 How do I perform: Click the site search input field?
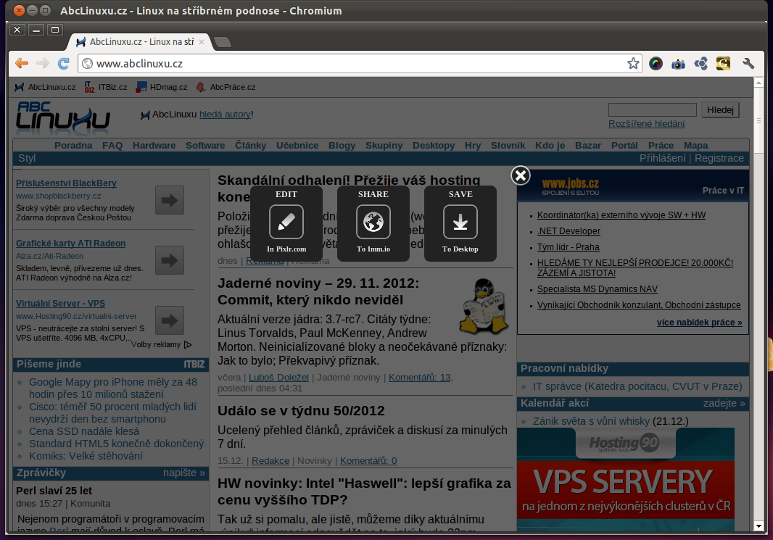click(x=652, y=110)
